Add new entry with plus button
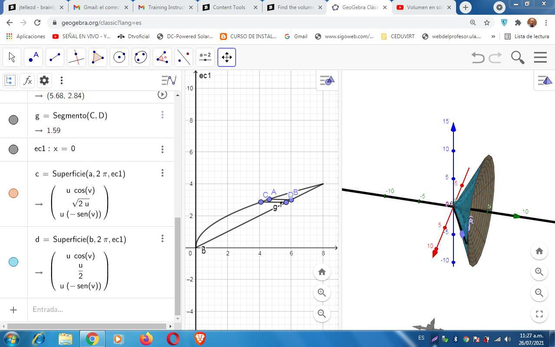The image size is (555, 347). [13, 310]
